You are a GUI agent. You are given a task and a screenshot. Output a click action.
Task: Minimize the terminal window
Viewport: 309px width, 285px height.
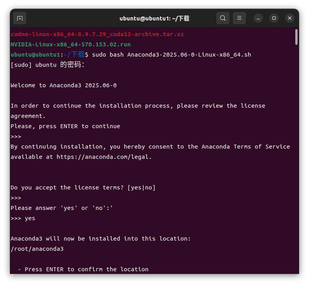(x=258, y=18)
